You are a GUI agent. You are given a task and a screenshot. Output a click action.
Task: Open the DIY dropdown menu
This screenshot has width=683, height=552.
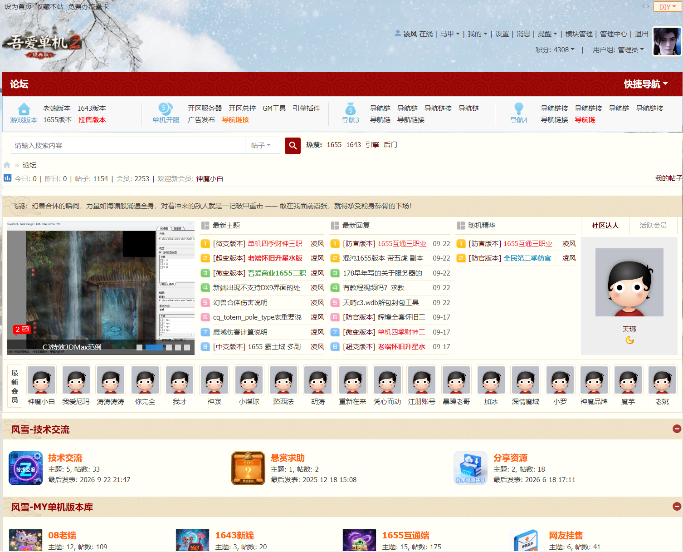(x=667, y=7)
